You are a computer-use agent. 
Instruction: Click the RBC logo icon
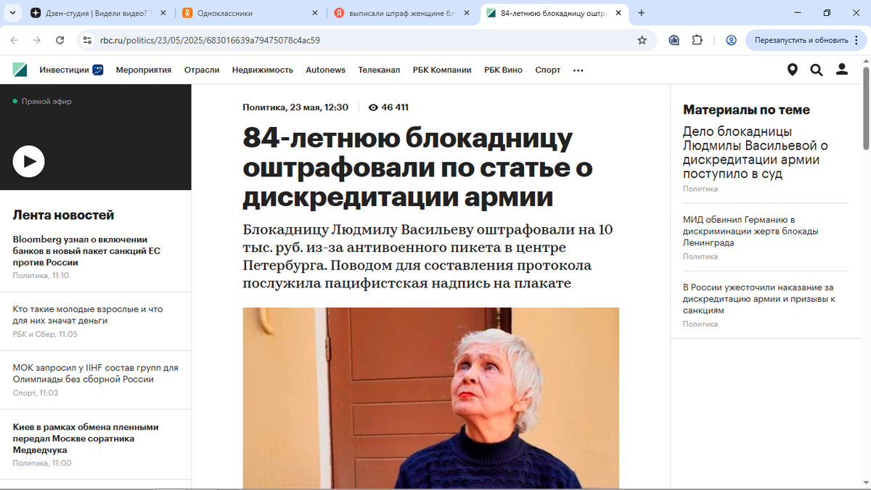coord(20,70)
